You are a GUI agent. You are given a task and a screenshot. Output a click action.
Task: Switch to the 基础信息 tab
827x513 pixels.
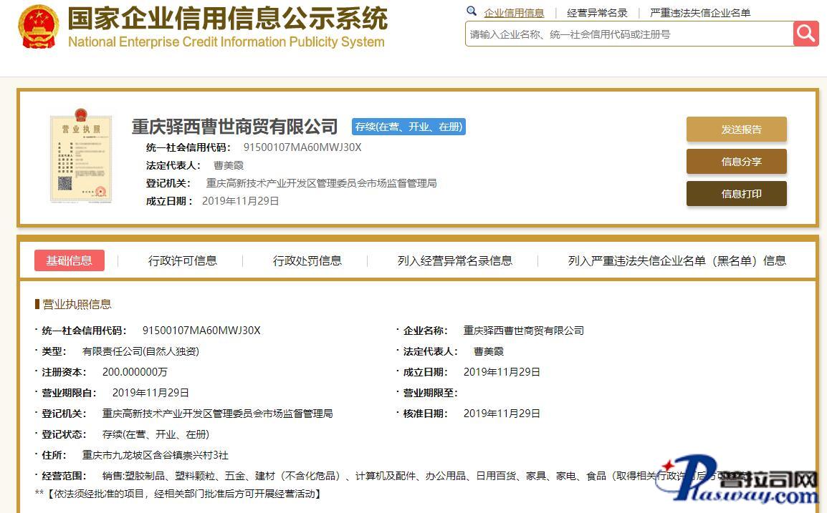click(70, 260)
